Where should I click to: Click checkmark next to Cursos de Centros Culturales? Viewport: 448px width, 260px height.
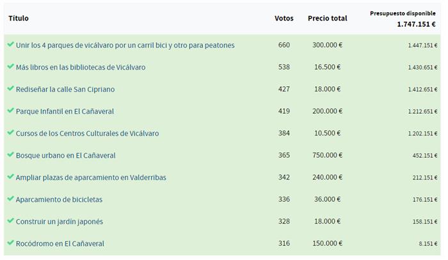pos(10,133)
